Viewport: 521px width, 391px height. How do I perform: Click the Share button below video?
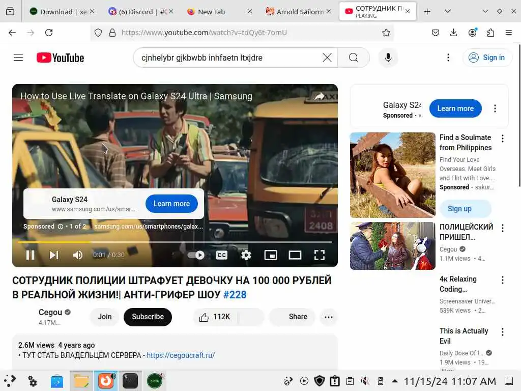point(292,317)
